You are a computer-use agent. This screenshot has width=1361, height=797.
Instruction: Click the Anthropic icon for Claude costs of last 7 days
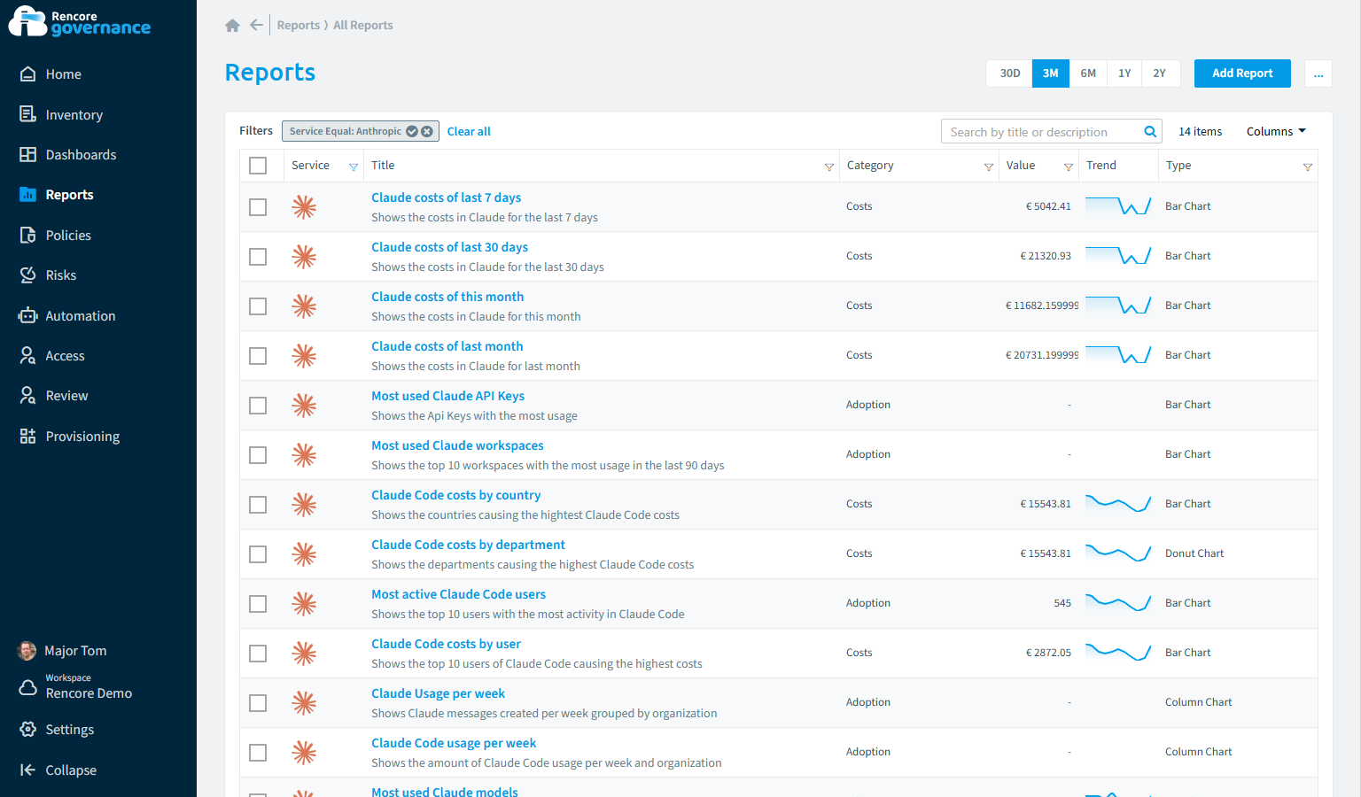coord(304,207)
